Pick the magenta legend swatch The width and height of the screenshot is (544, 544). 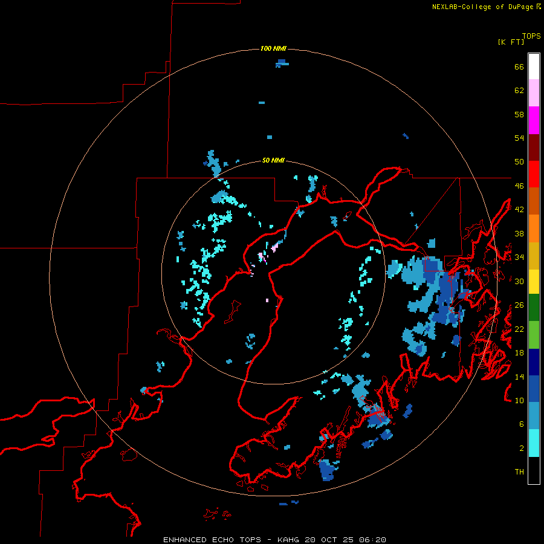[534, 120]
